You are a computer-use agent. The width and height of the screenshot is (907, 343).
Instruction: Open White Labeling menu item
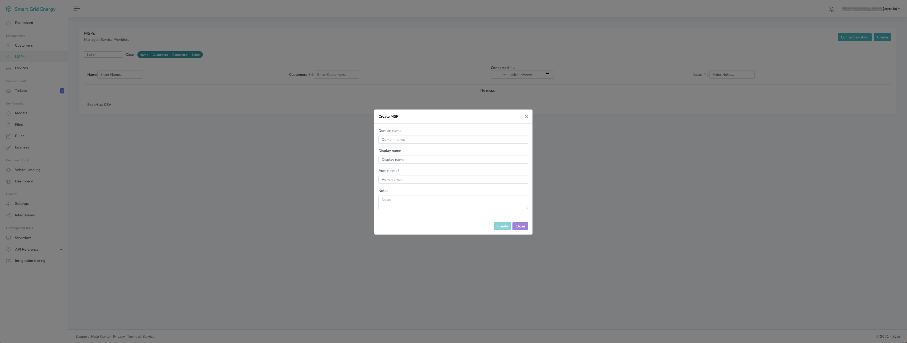tap(27, 170)
